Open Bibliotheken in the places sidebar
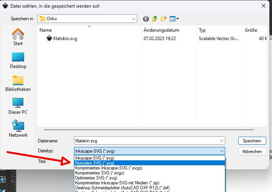Viewport: 272px width, 192px height. coord(18,84)
